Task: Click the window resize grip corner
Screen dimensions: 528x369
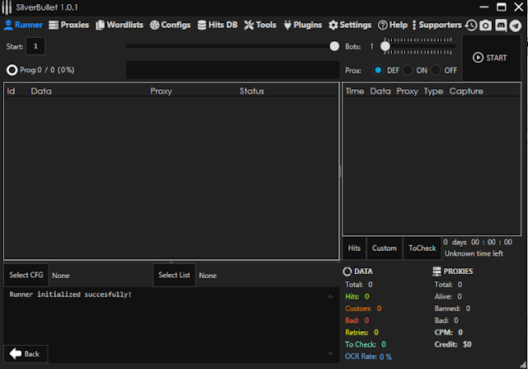Action: coord(523,365)
